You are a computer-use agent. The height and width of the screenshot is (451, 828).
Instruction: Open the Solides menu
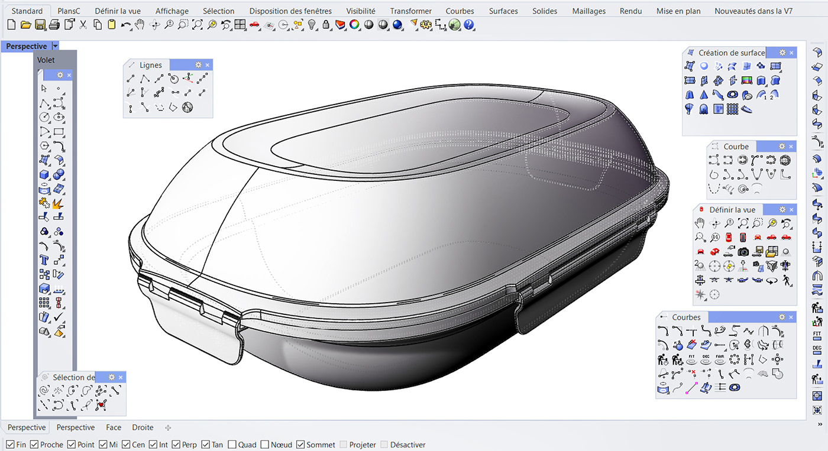point(545,10)
